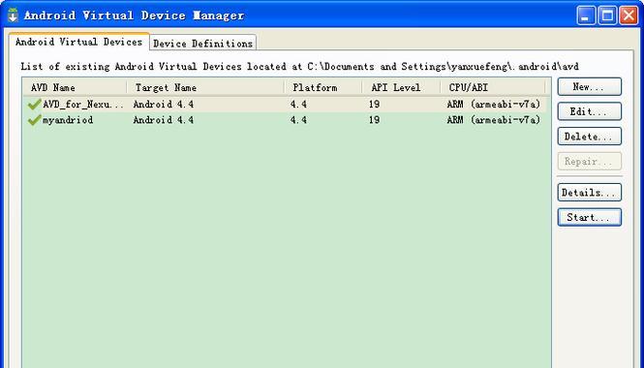Switch to Android Virtual Devices tab
Screen dimensions: 644x368
pos(78,42)
